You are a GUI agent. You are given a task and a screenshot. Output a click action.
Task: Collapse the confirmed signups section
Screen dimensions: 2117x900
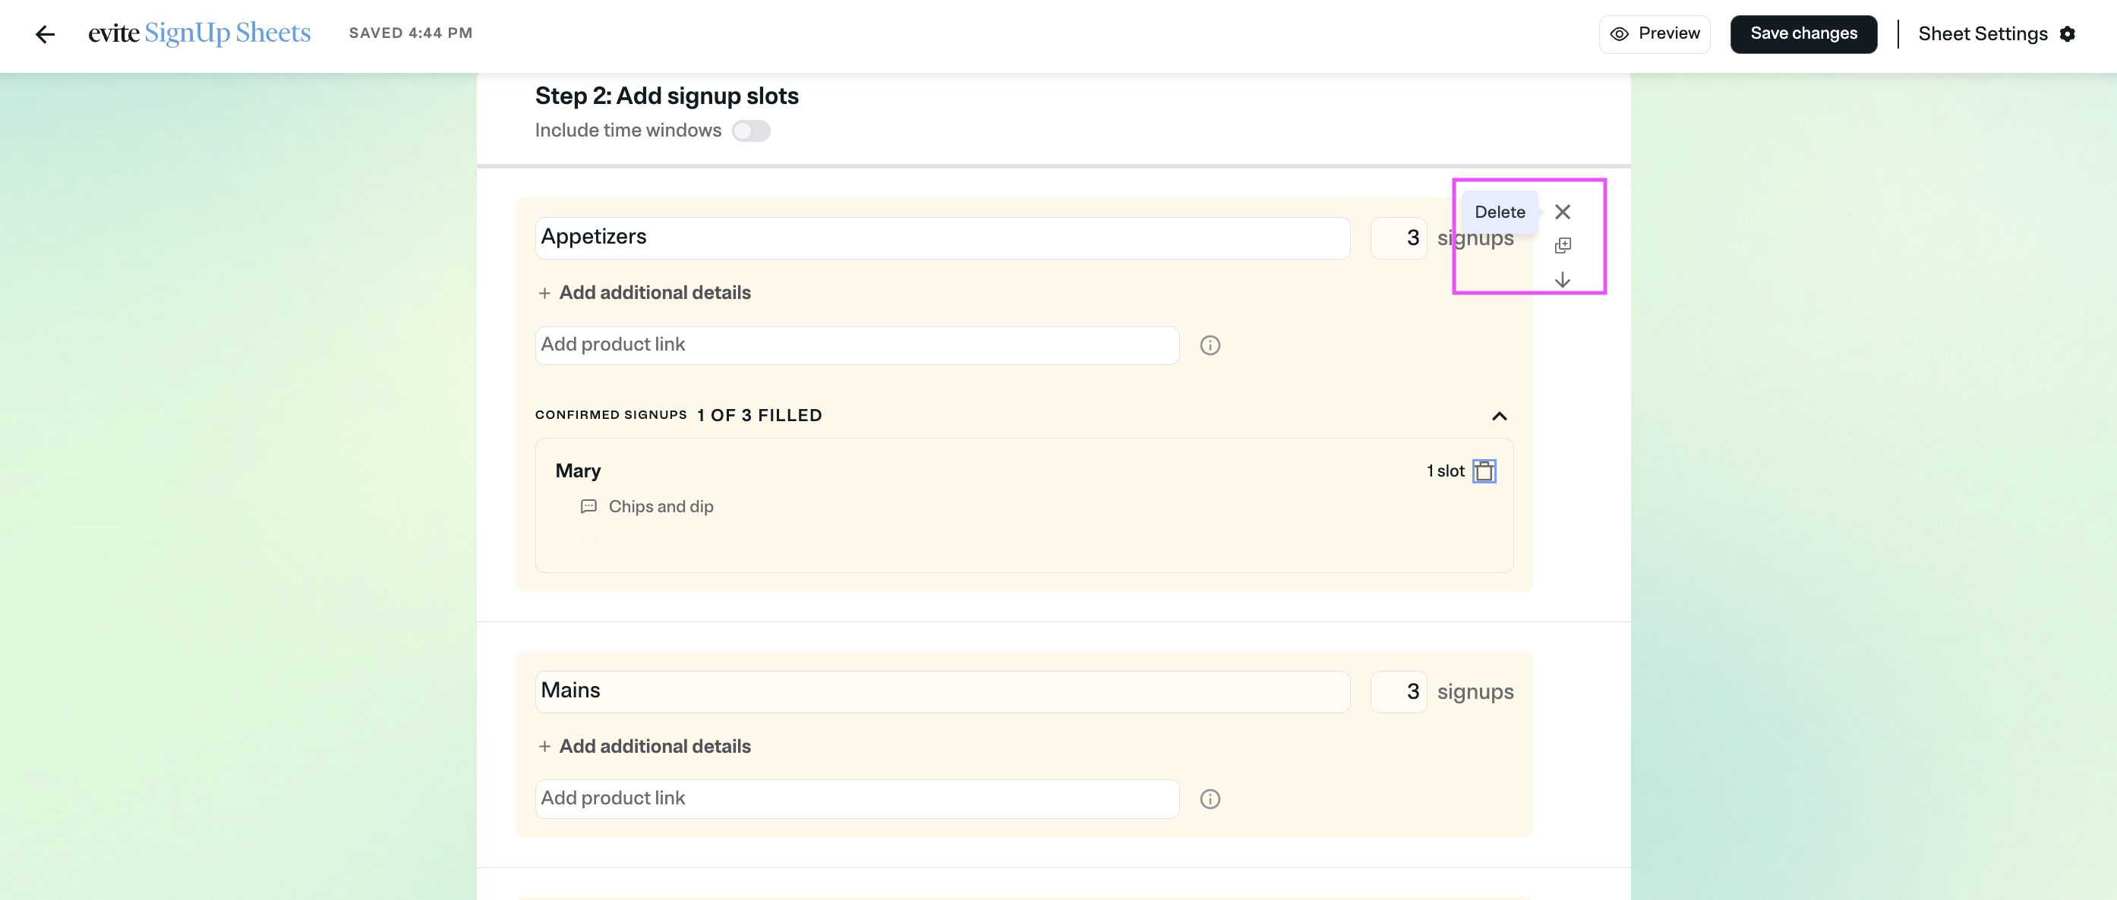click(x=1499, y=417)
